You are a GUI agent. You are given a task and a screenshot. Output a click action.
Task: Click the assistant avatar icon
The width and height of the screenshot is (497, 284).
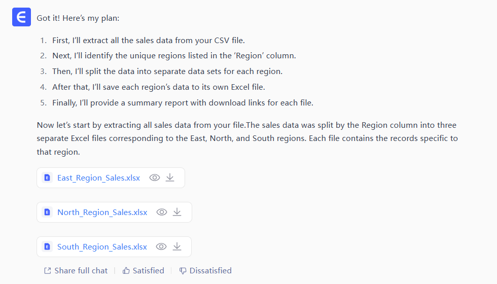[21, 17]
